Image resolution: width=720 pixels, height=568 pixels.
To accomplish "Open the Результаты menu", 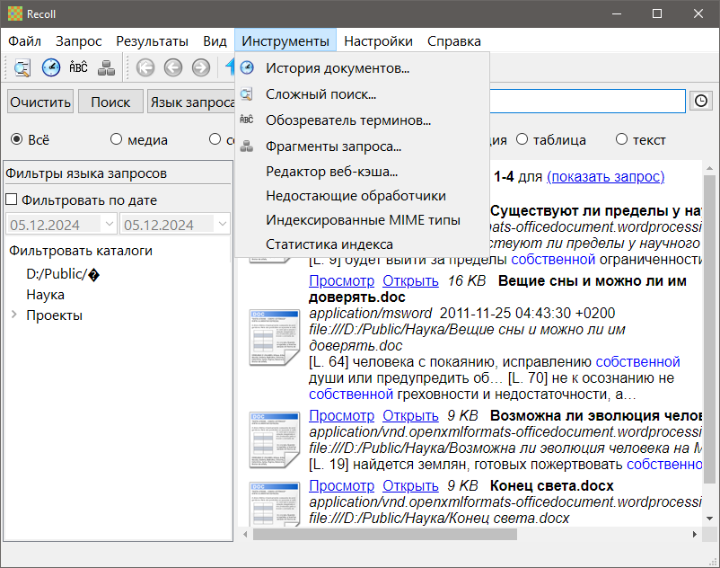I will [152, 41].
